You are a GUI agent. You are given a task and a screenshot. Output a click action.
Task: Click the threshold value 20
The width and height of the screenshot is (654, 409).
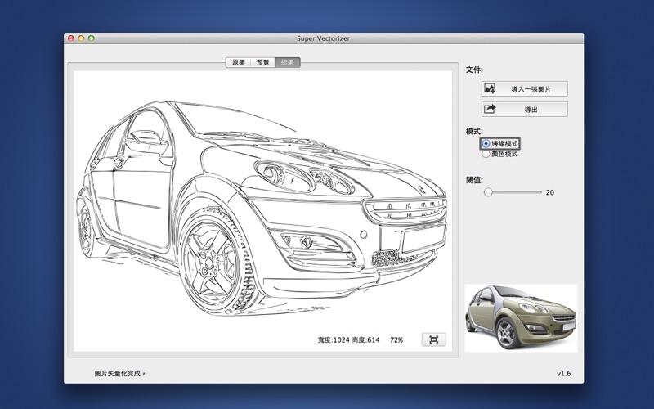549,192
